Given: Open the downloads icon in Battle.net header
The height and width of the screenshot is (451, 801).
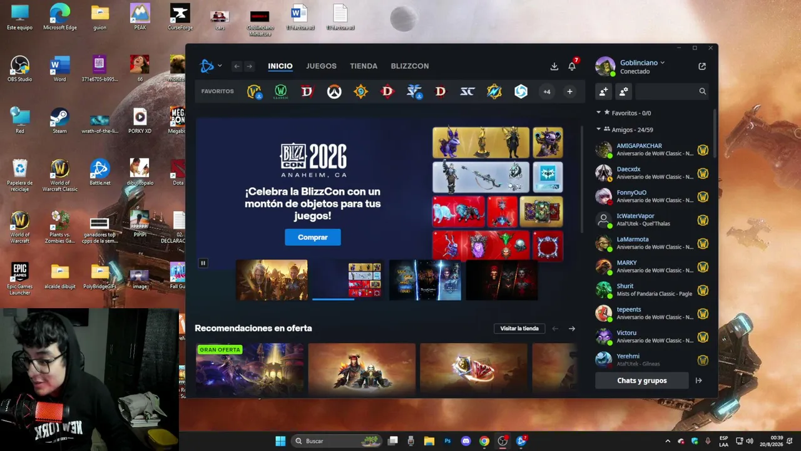Looking at the screenshot, I should (x=554, y=66).
